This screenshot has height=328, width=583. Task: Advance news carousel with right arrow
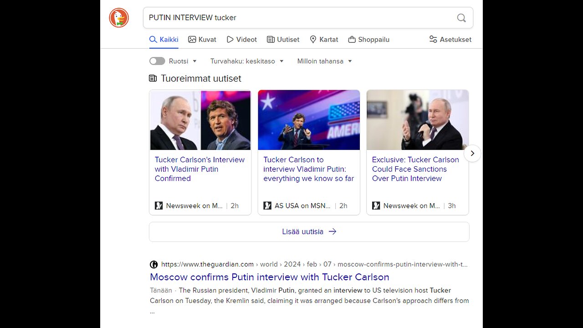pyautogui.click(x=472, y=153)
